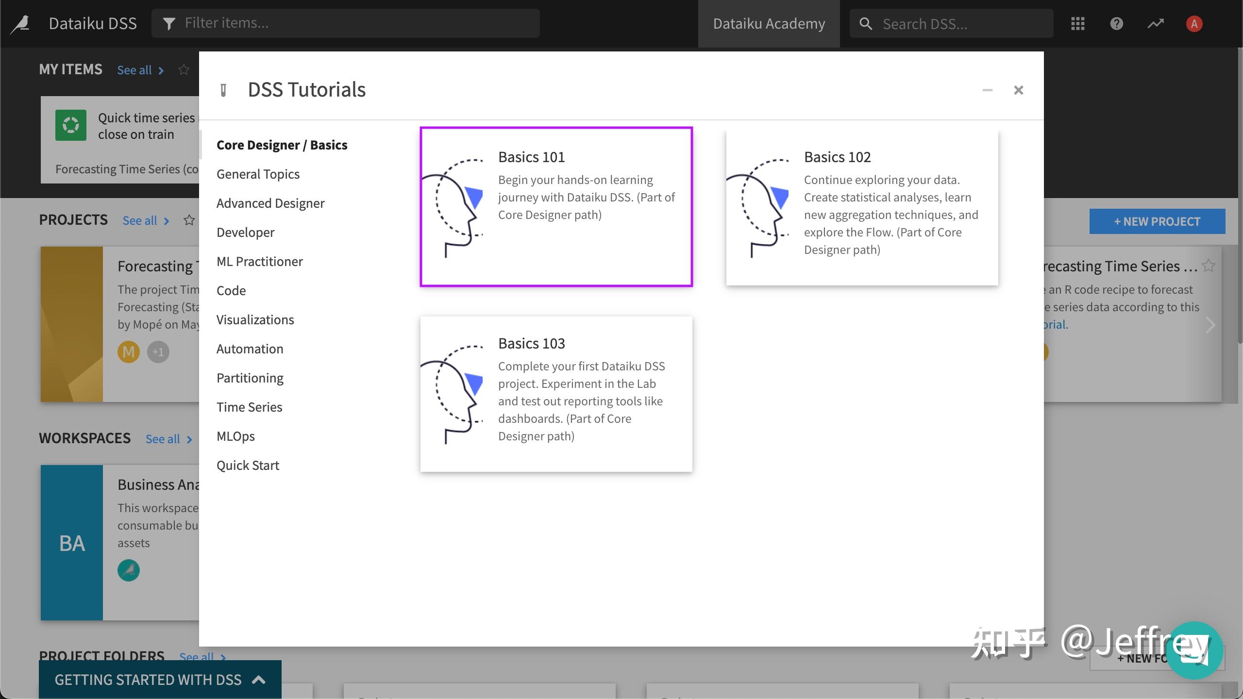
Task: Open the help question mark menu
Action: pyautogui.click(x=1117, y=24)
